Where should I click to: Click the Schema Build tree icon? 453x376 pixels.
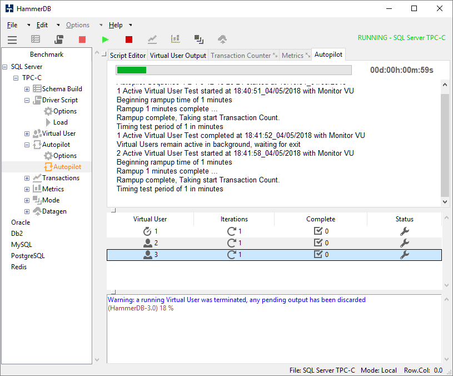coord(37,89)
